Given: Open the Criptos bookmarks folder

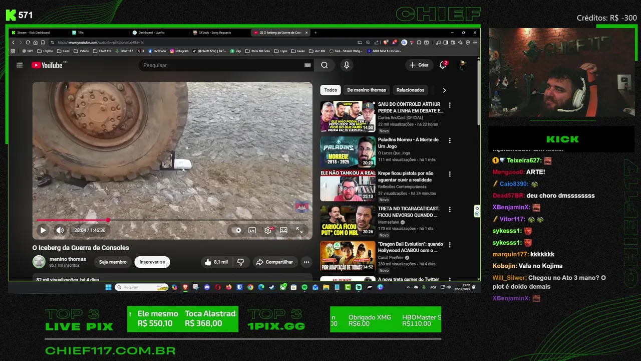Looking at the screenshot, I should point(46,51).
